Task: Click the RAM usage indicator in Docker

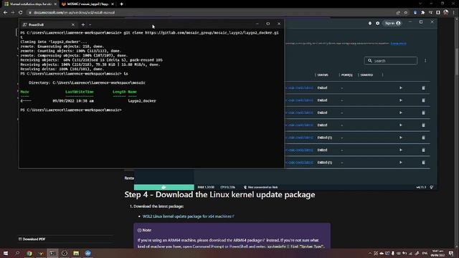Action: coord(206,187)
